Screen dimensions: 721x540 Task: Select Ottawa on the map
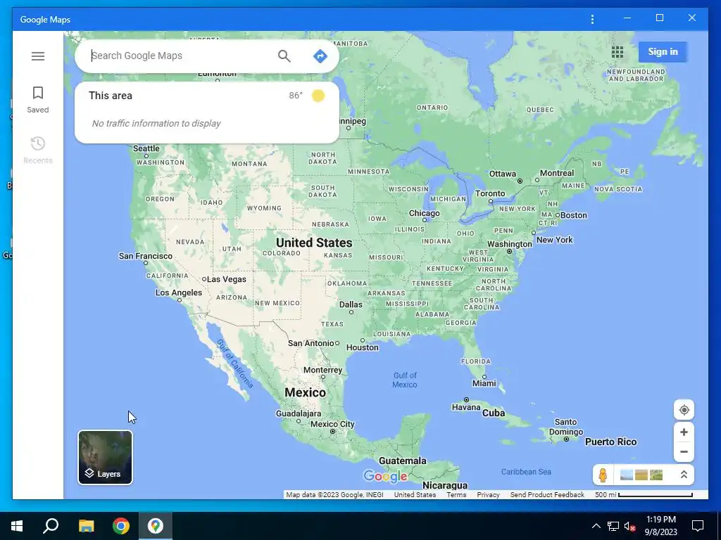tap(503, 174)
